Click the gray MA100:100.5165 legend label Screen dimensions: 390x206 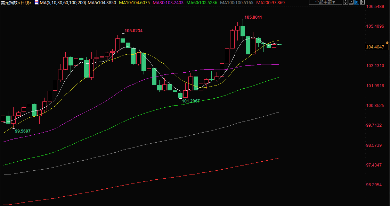point(237,2)
